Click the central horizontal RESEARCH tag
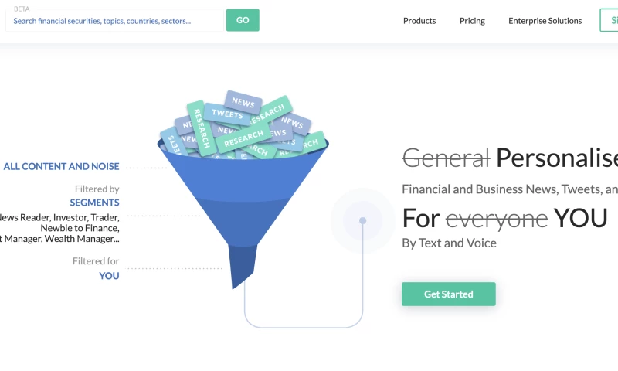Viewport: 618px width, 371px height. tap(244, 138)
